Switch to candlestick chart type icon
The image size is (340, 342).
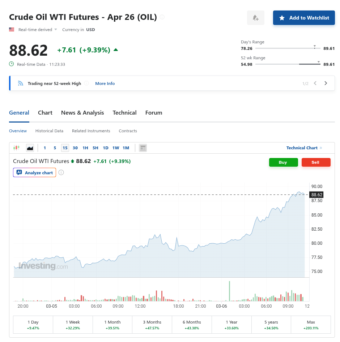tap(16, 148)
